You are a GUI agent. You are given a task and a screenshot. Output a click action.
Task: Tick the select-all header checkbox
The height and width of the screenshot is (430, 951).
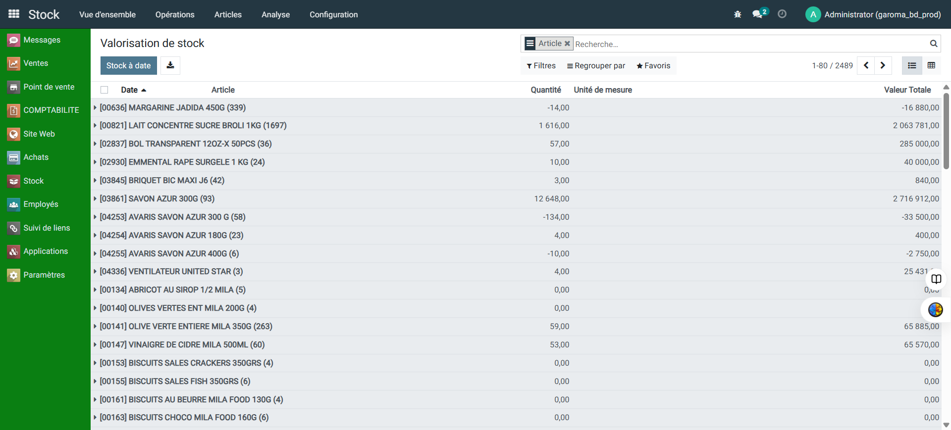point(105,90)
